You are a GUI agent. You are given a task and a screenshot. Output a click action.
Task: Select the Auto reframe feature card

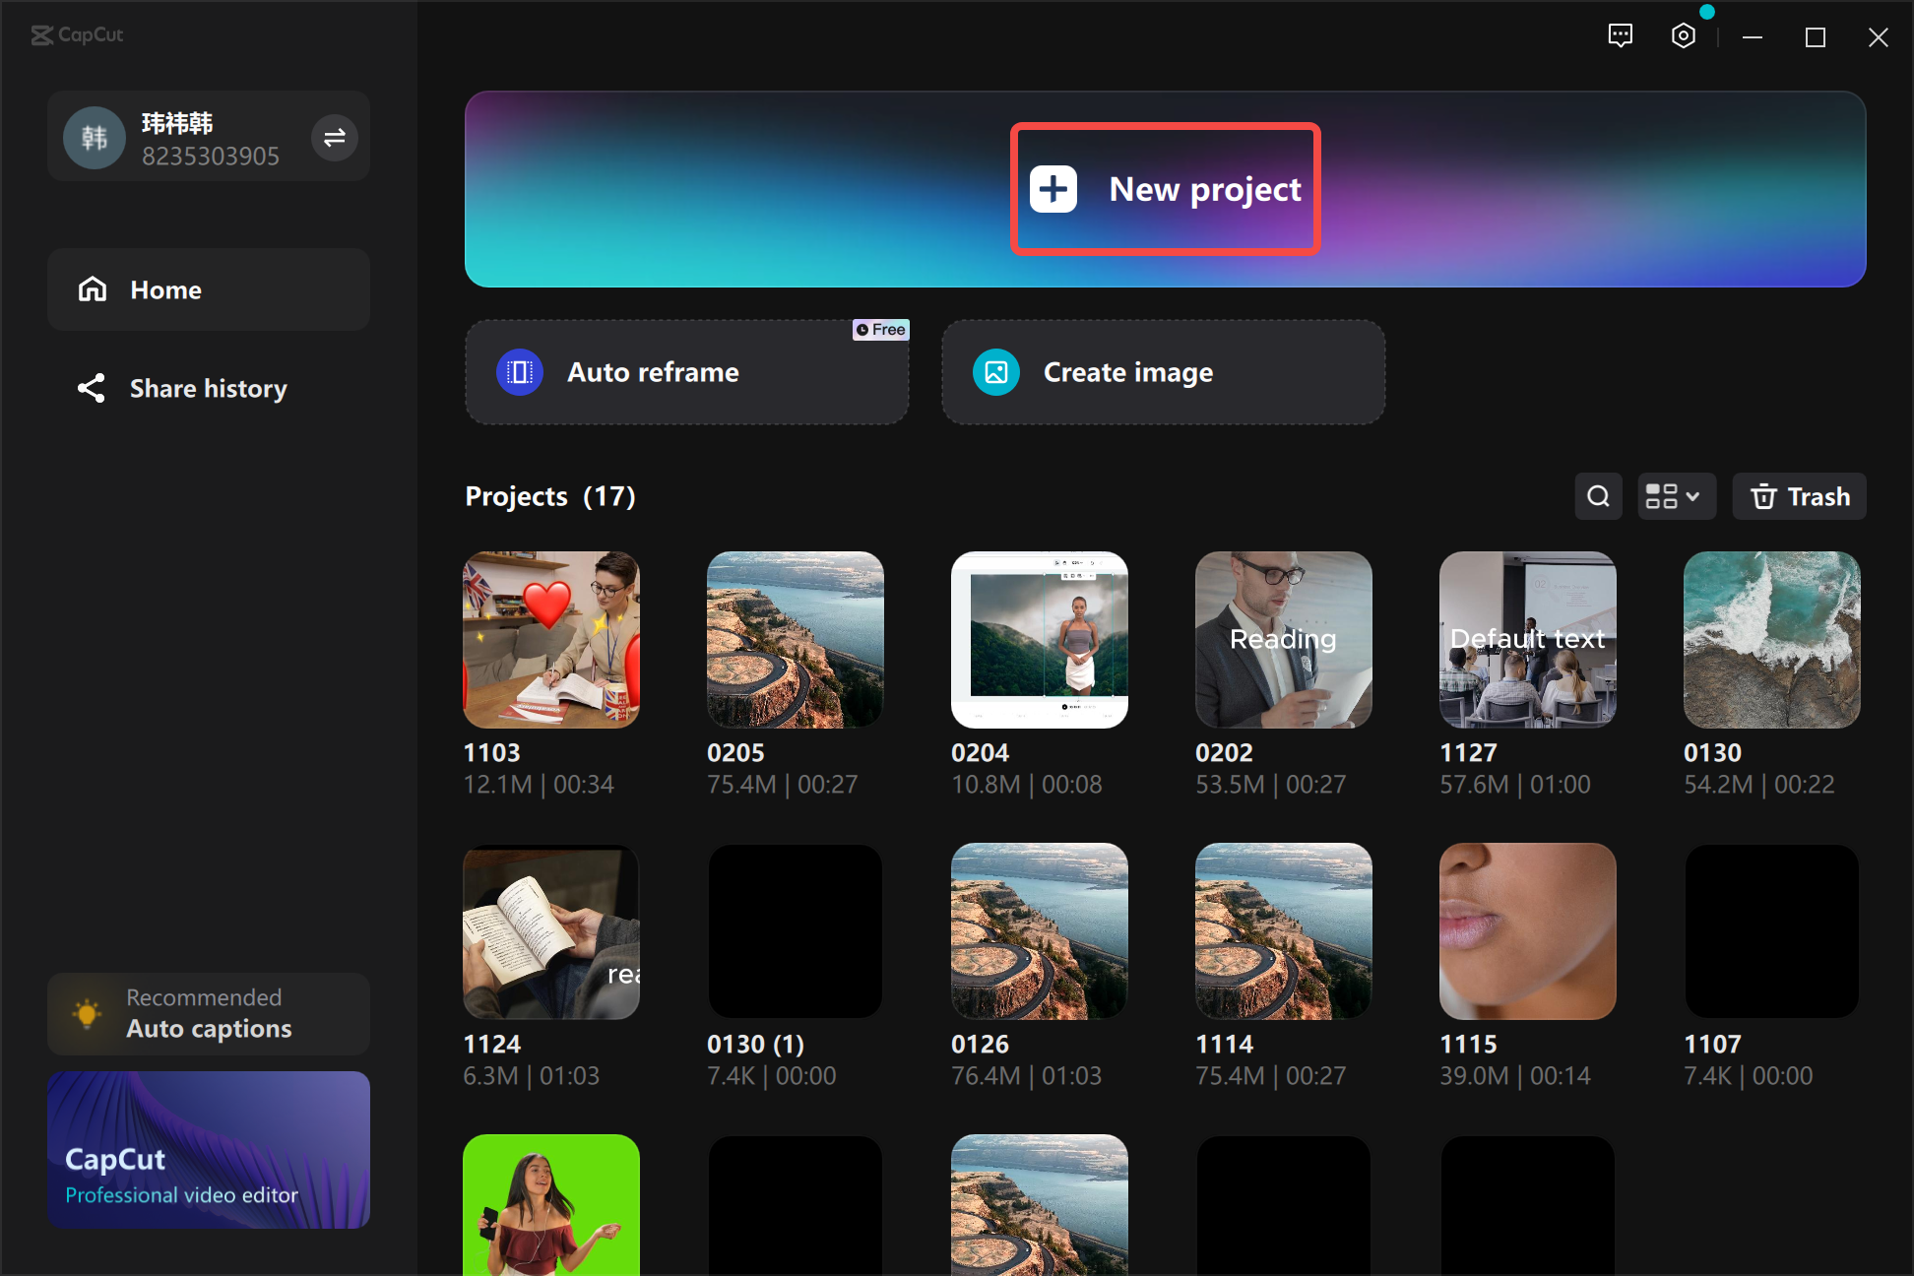[x=686, y=372]
